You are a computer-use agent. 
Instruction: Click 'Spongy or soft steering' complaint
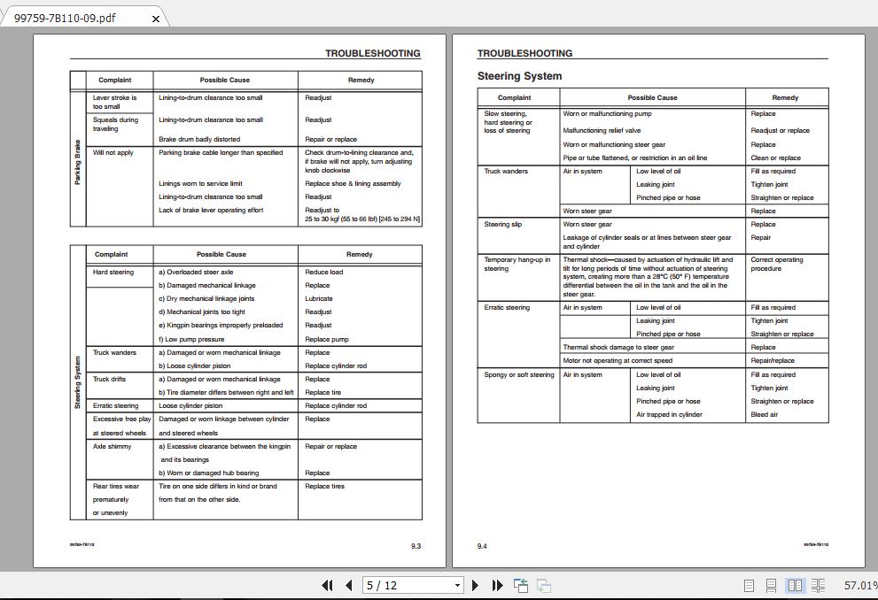(x=518, y=374)
